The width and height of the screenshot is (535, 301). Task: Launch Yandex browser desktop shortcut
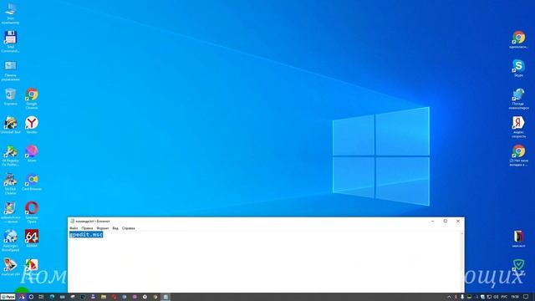pyautogui.click(x=32, y=125)
